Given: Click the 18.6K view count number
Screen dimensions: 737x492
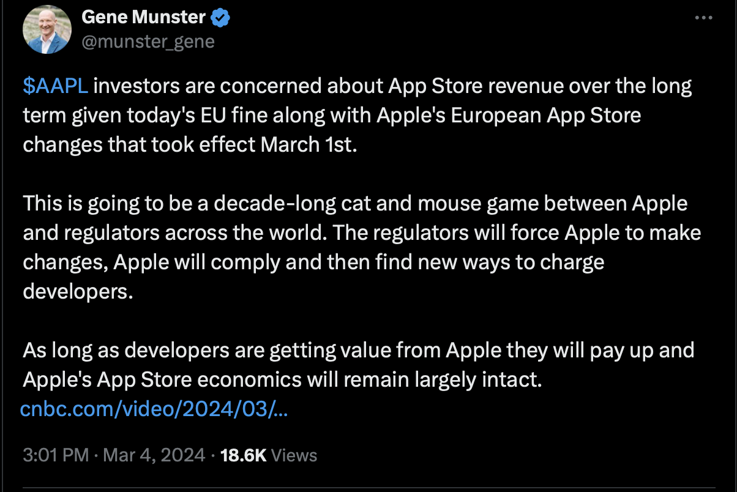Looking at the screenshot, I should (242, 455).
